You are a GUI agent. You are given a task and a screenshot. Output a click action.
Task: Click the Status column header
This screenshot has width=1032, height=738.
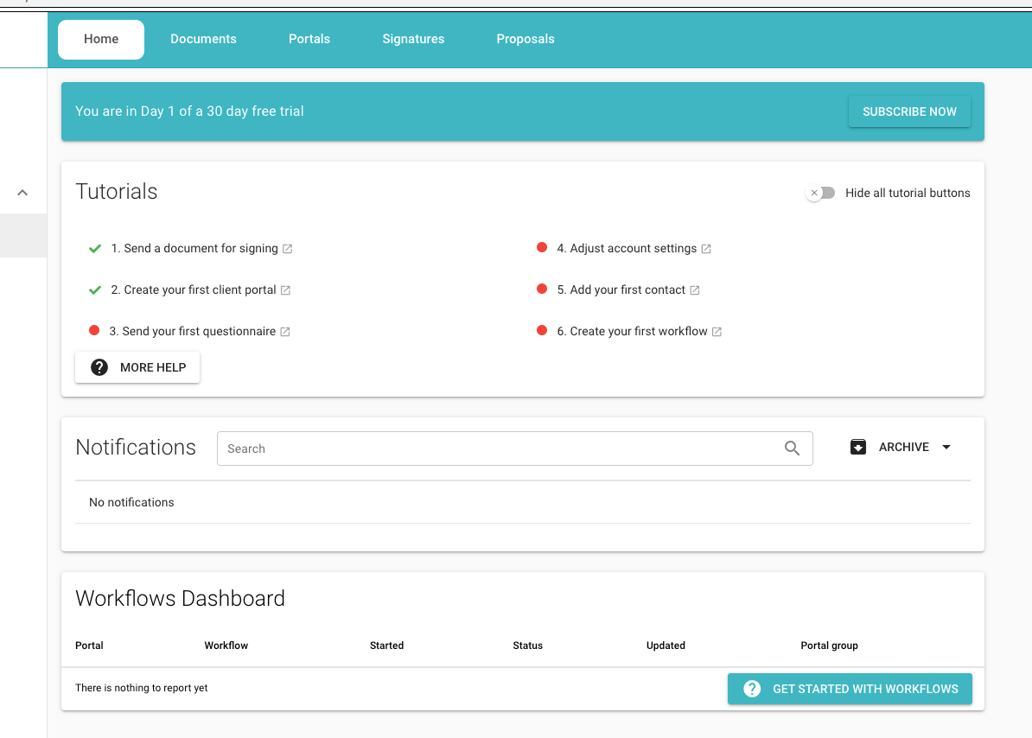click(528, 646)
